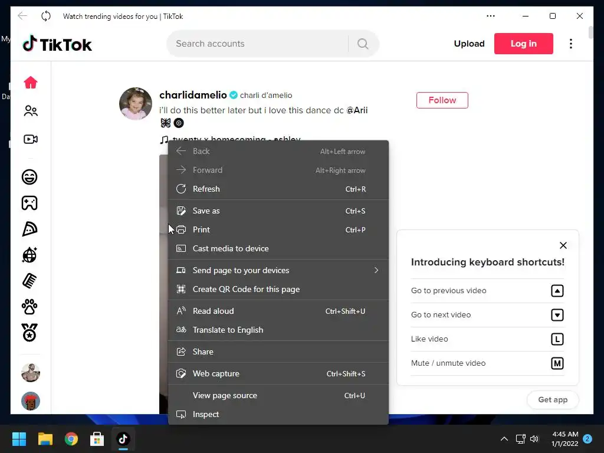This screenshot has height=453, width=604.
Task: Open Microsoft Store from the taskbar
Action: click(x=97, y=439)
